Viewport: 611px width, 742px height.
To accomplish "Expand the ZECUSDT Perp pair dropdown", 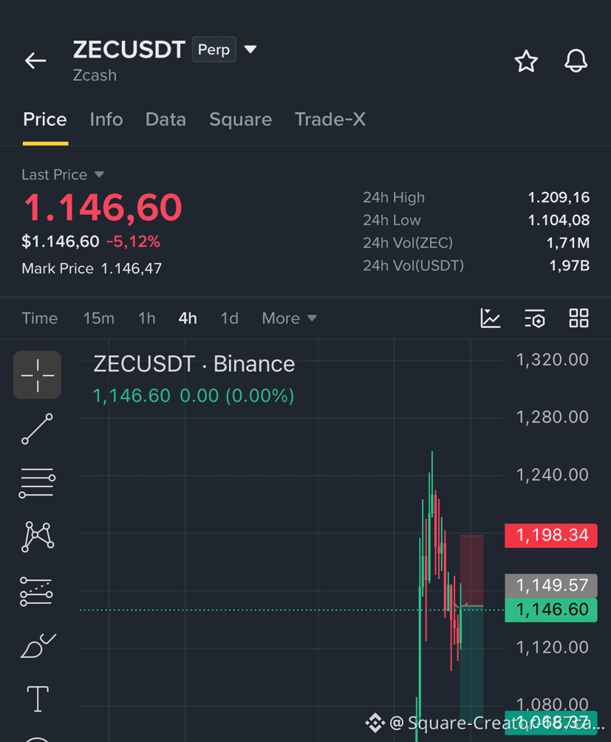I will coord(250,49).
